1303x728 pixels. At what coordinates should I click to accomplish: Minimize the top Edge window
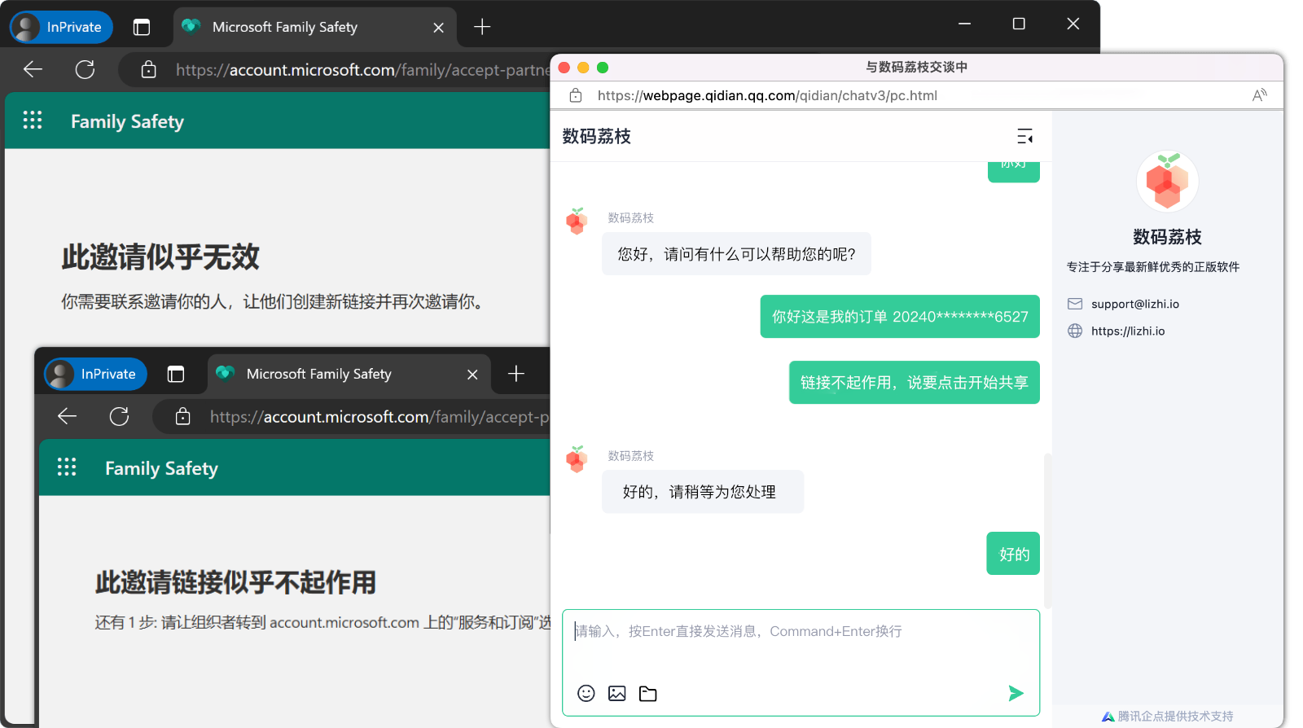tap(964, 24)
